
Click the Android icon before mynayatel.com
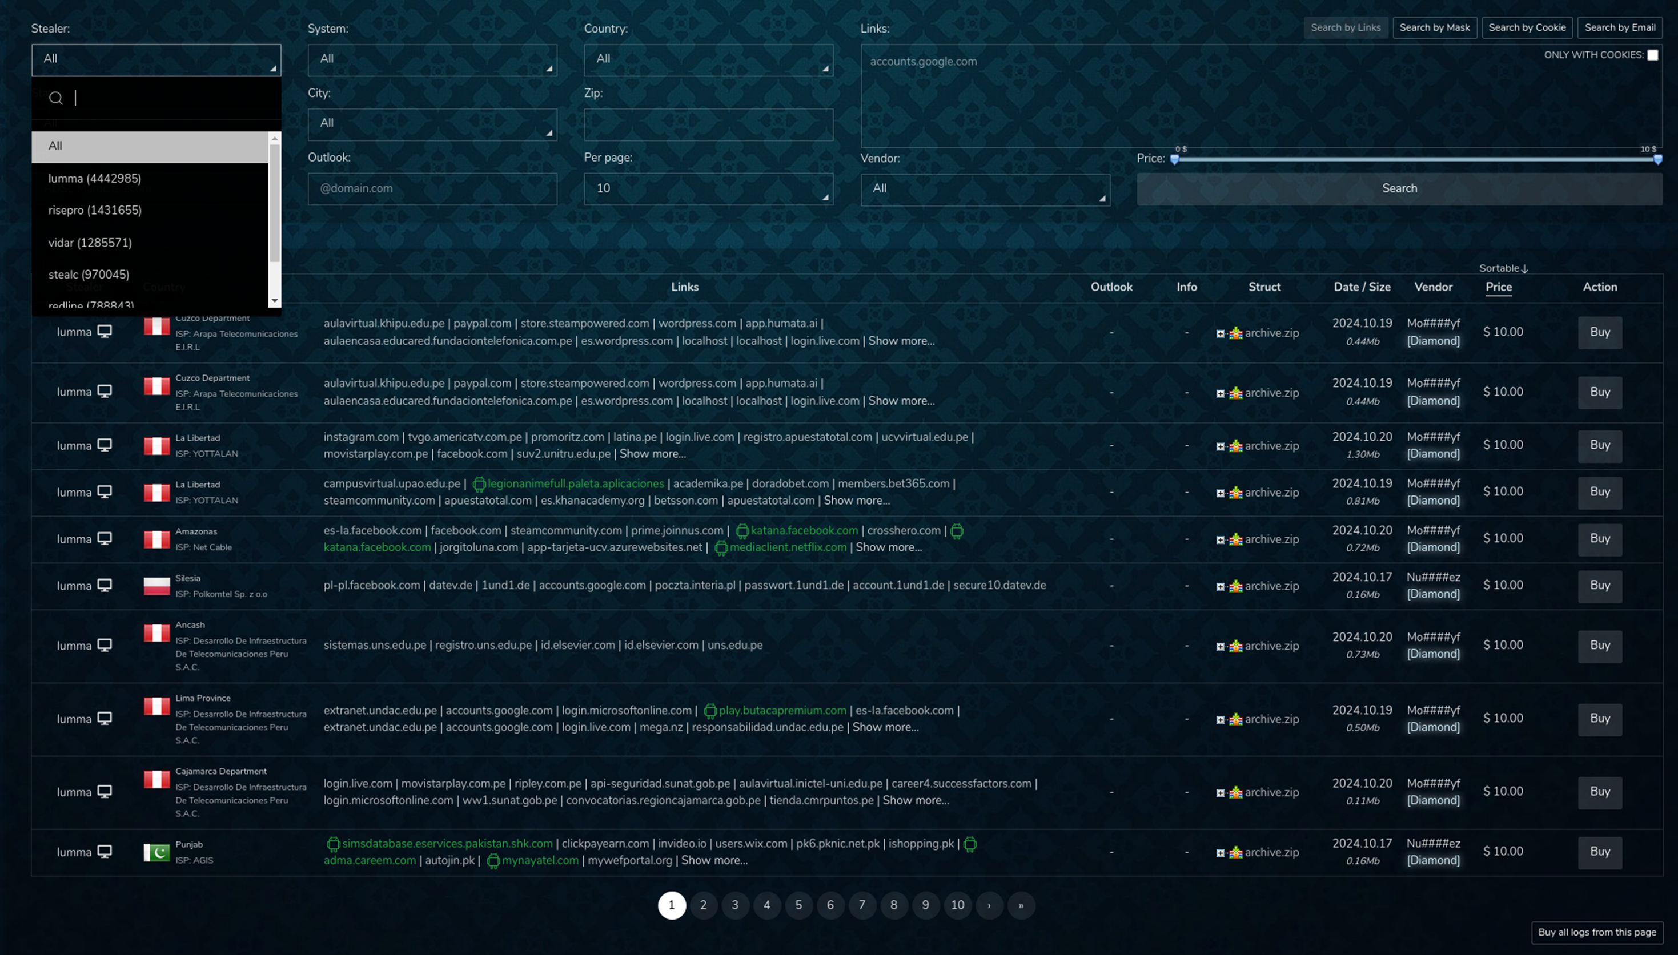[x=493, y=861]
